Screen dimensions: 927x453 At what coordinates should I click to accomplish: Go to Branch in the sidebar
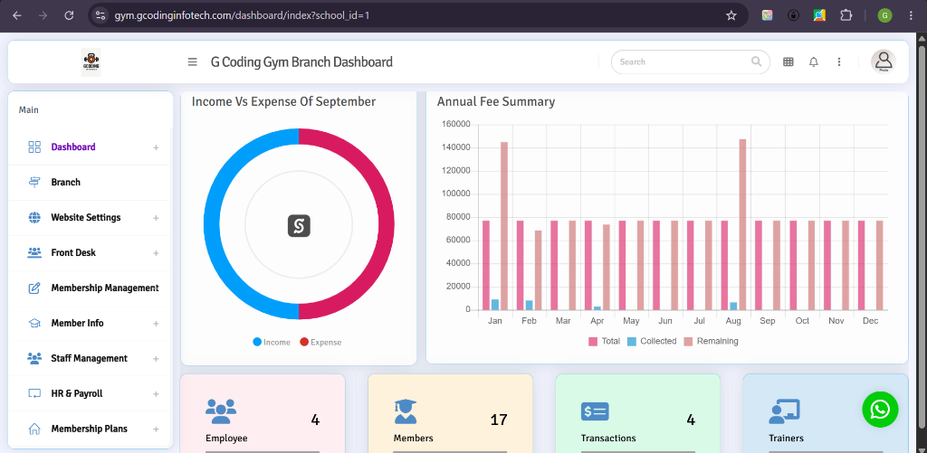tap(65, 182)
